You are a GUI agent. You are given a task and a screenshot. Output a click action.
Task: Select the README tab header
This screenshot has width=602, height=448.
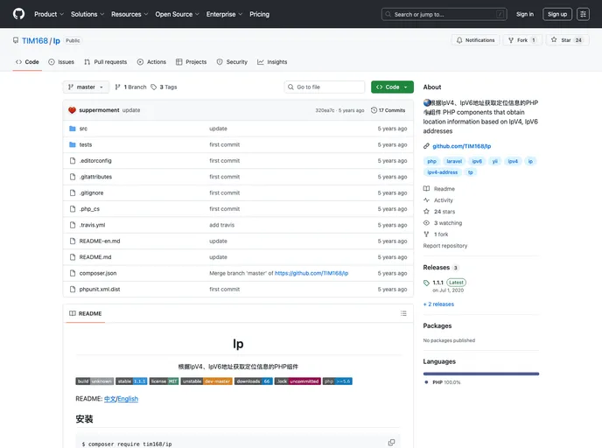85,313
